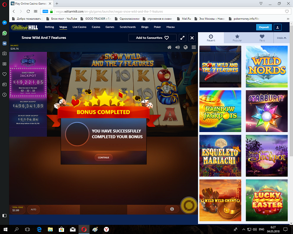Expand the game to fullscreen
This screenshot has width=293, height=234.
tap(182, 38)
